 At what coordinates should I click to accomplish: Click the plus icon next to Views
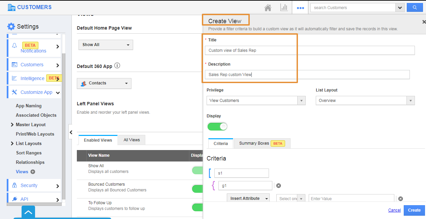33,172
